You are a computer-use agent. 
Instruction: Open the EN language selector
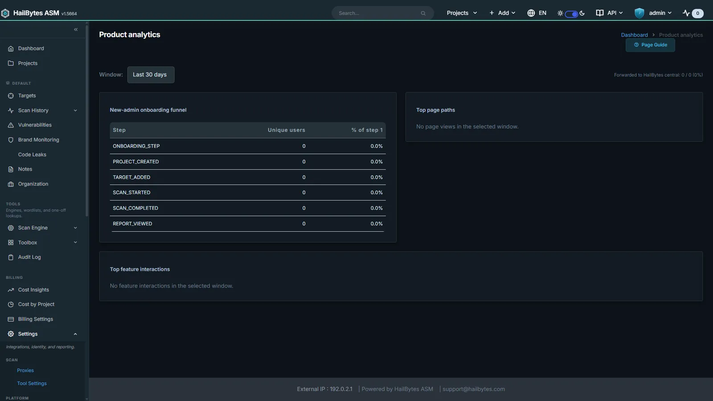pyautogui.click(x=537, y=13)
